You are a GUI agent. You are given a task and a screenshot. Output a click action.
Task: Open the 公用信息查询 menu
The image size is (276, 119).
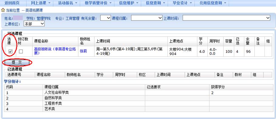[213, 3]
